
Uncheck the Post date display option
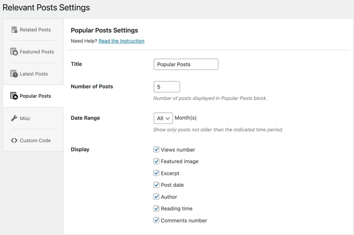click(156, 185)
